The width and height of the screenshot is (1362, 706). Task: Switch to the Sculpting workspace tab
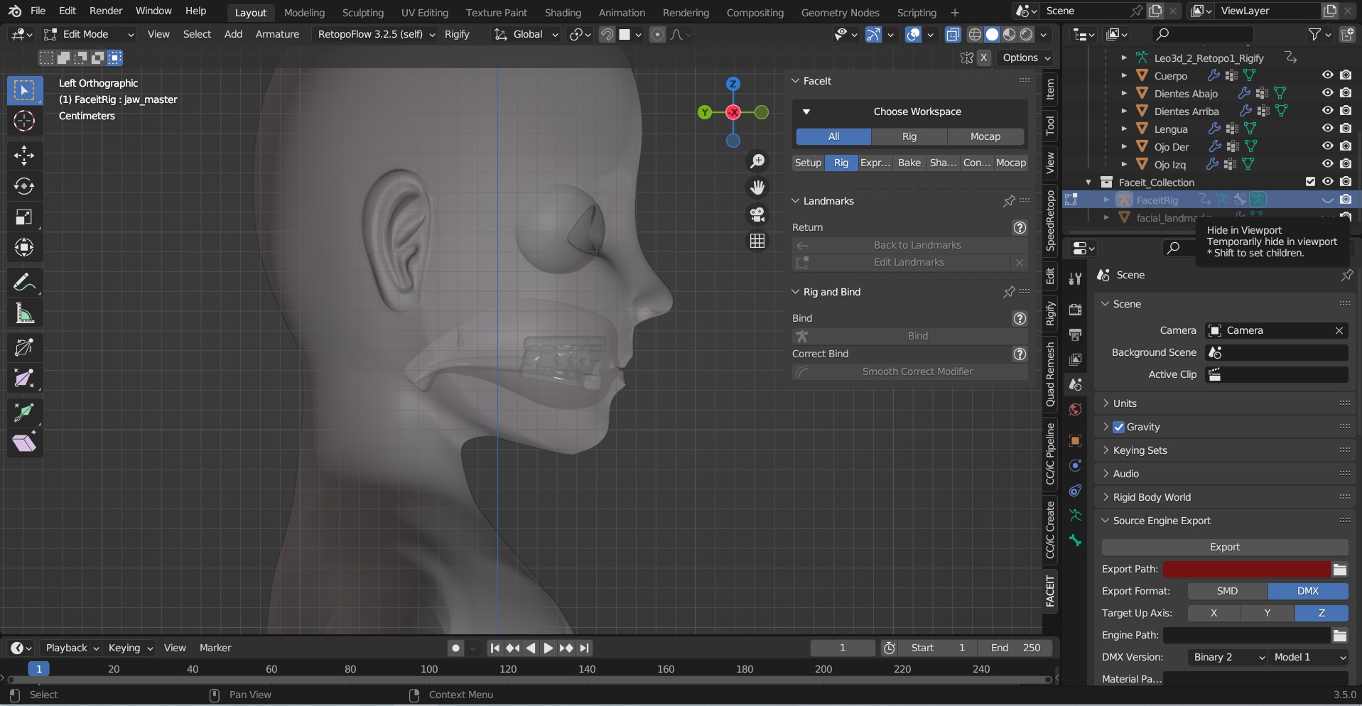(362, 13)
